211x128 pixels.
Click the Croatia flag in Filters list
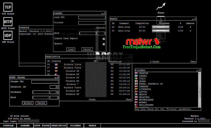tap(136, 73)
